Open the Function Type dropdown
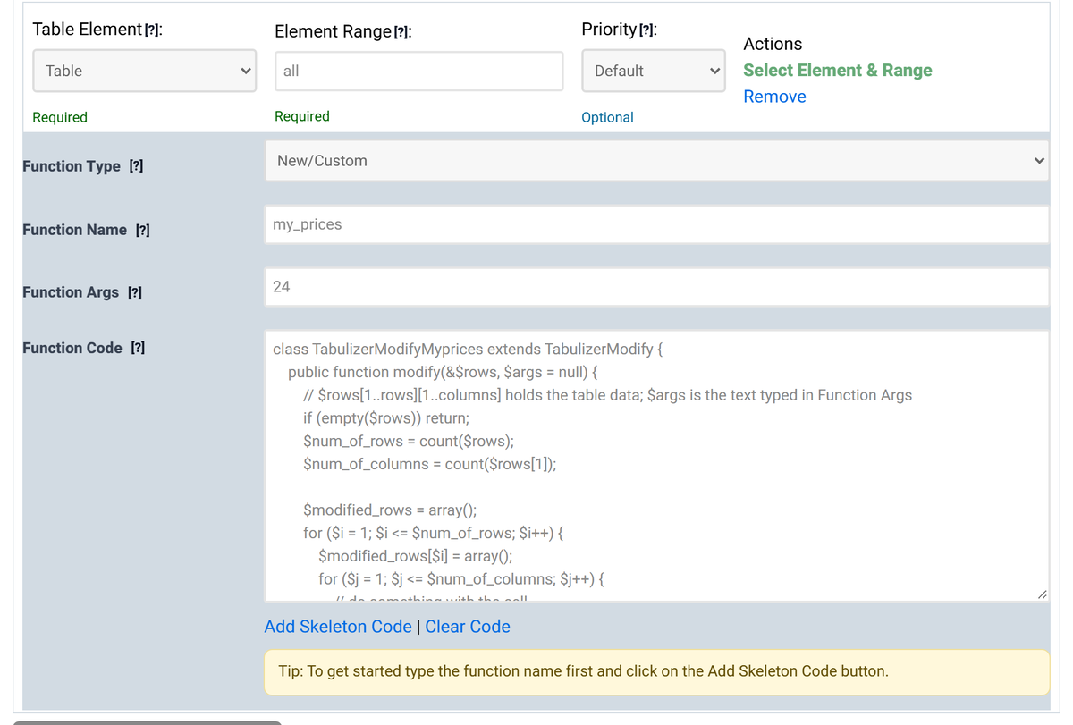The image size is (1073, 725). click(656, 161)
